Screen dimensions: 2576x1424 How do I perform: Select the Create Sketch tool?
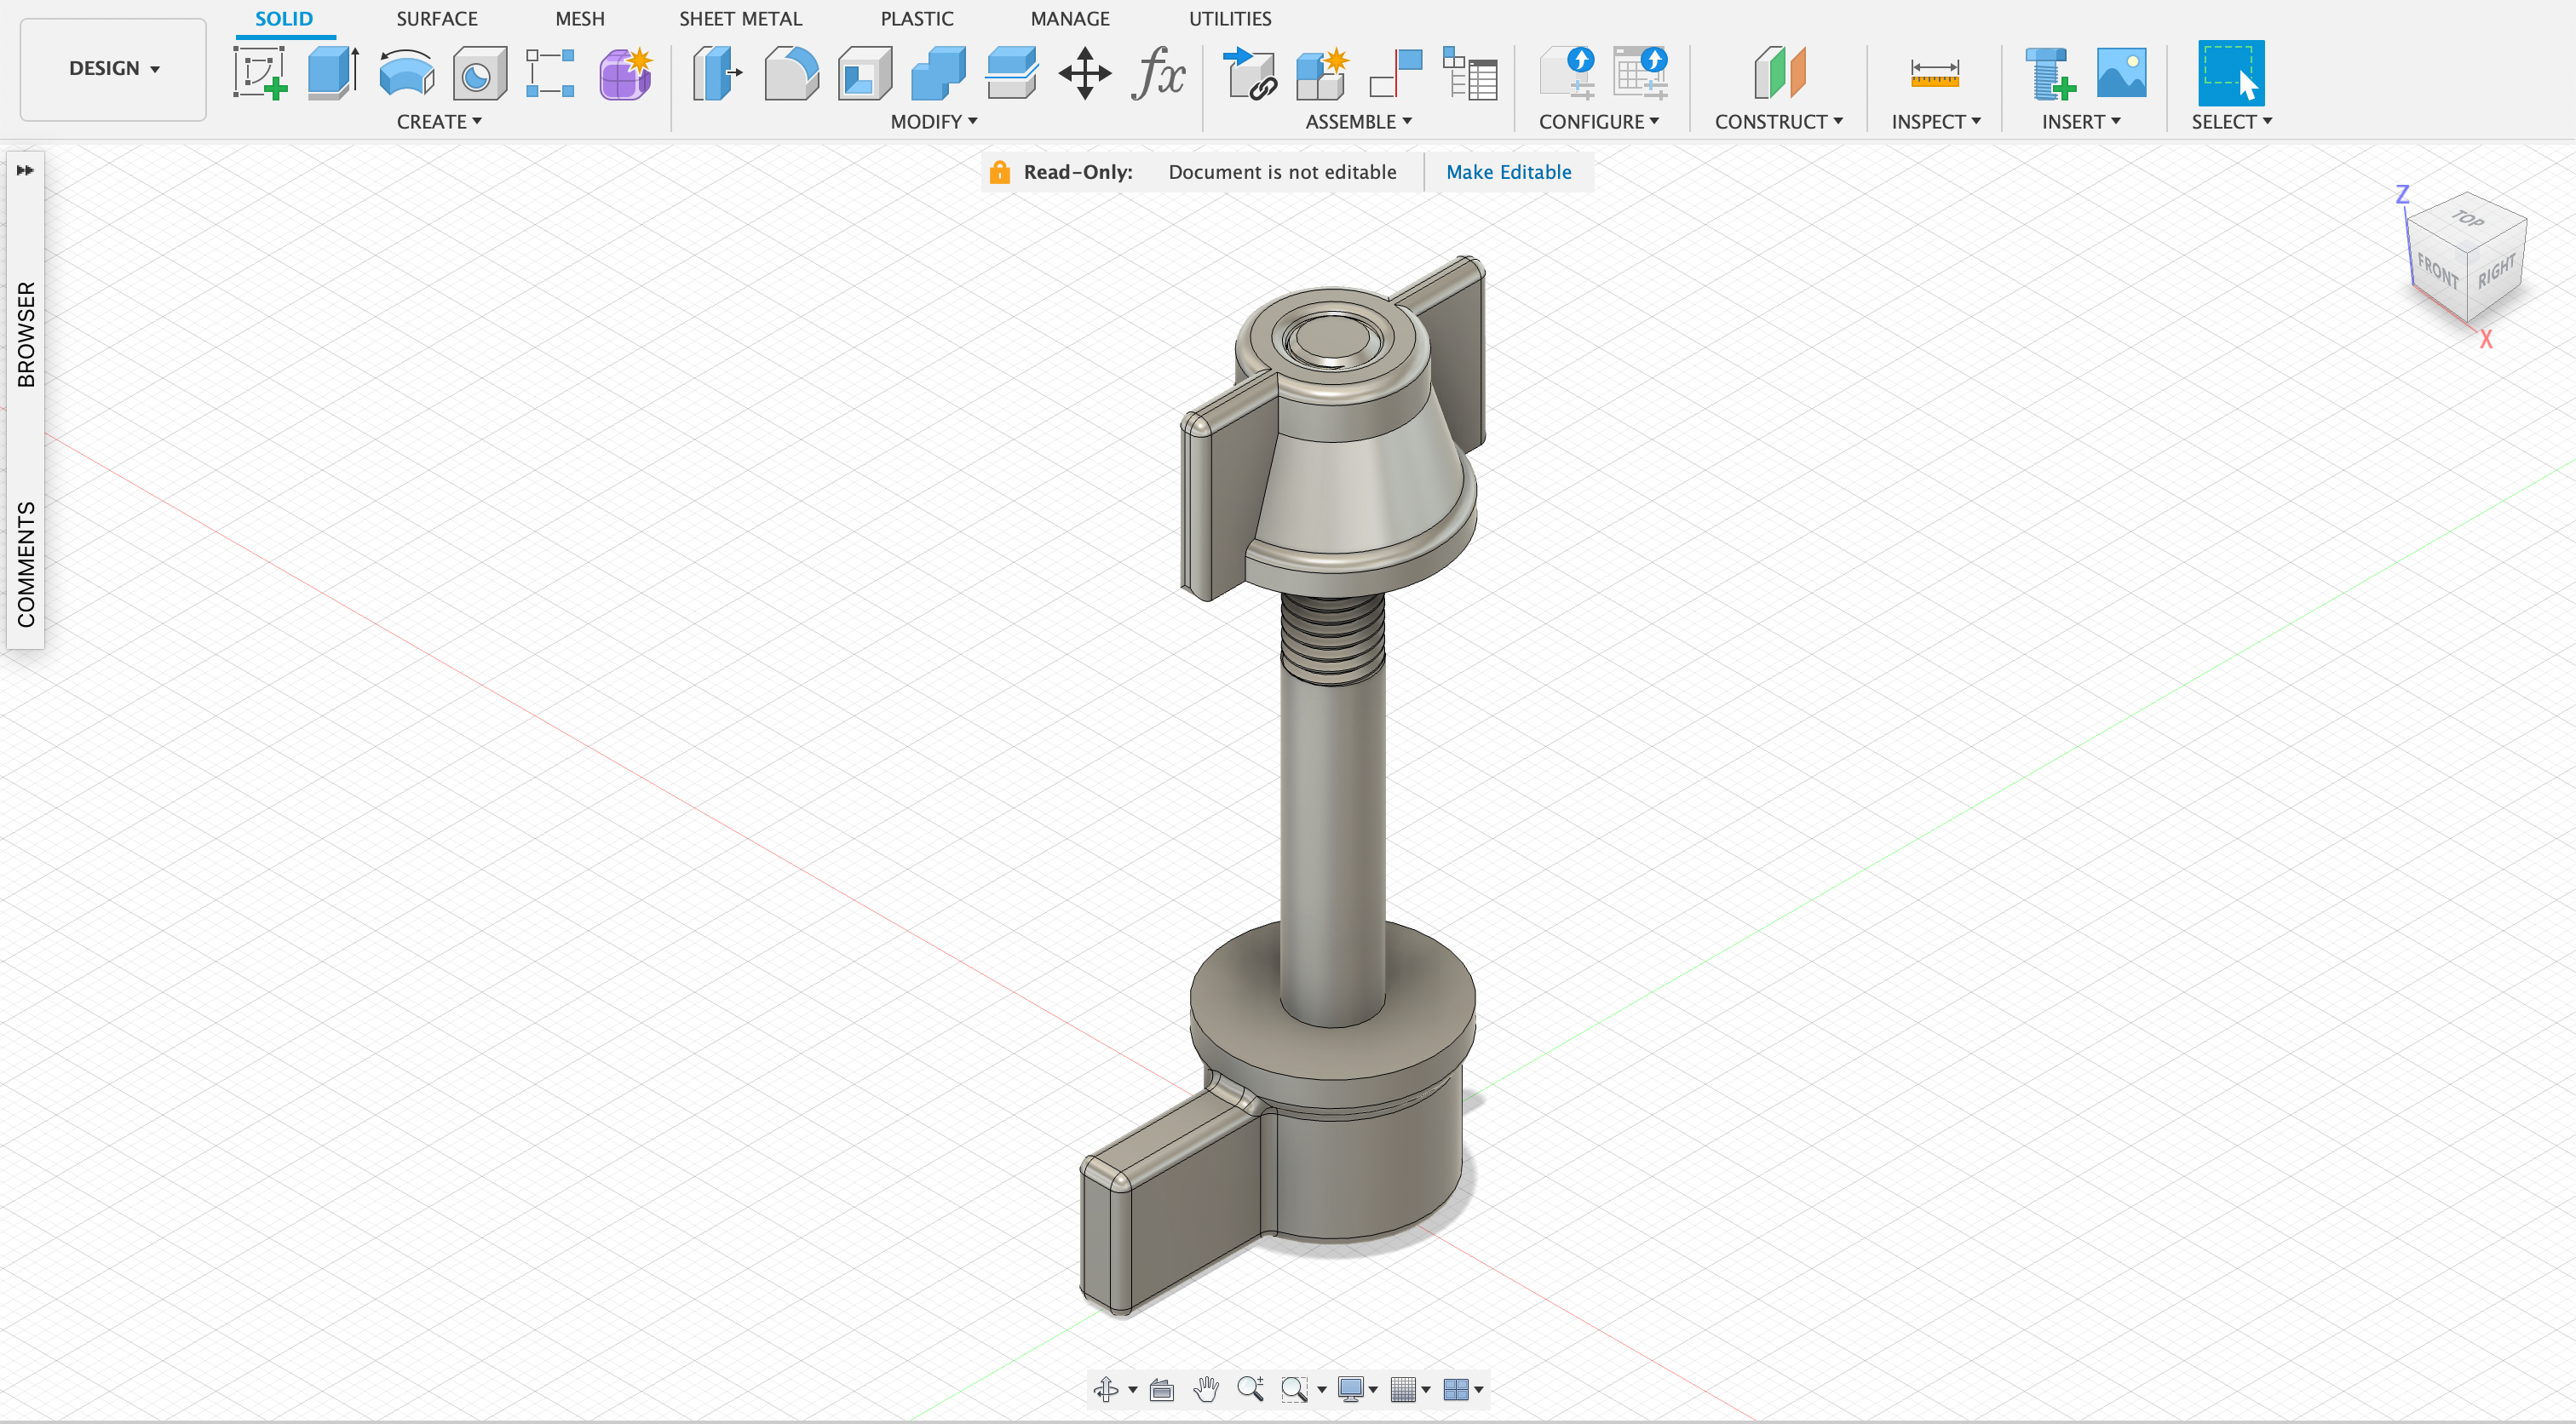(260, 73)
